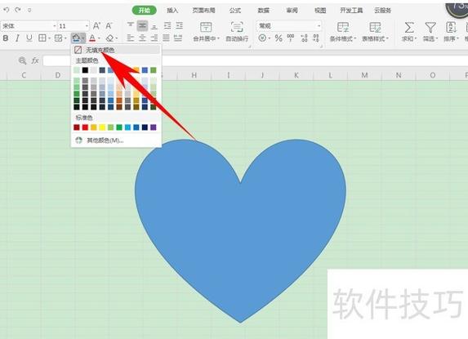Open the borders dropdown arrow

click(x=49, y=38)
